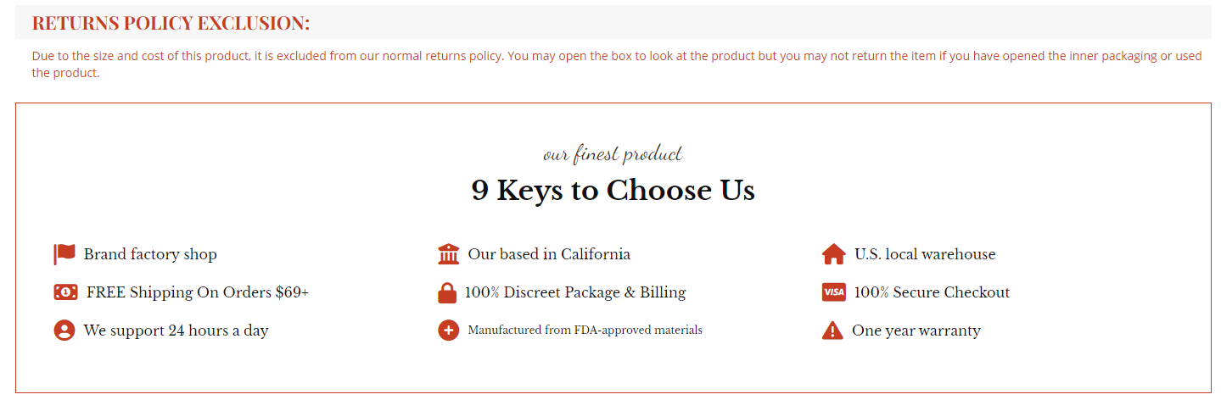Click the red plus circle icon
1221x400 pixels.
pos(448,331)
